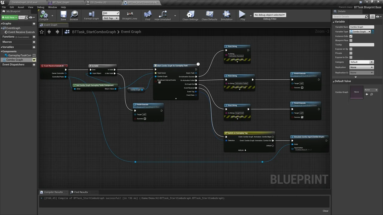Toggle Hide Unrelated nodes

pyautogui.click(x=162, y=15)
